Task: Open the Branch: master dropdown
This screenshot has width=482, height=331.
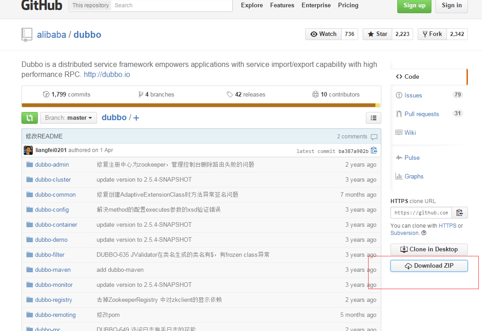Action: coord(68,118)
